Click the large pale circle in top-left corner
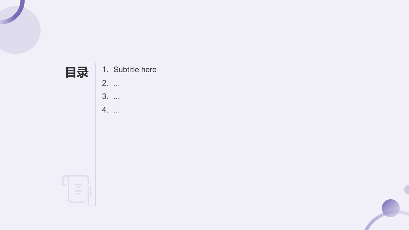This screenshot has width=409, height=230. click(x=18, y=30)
